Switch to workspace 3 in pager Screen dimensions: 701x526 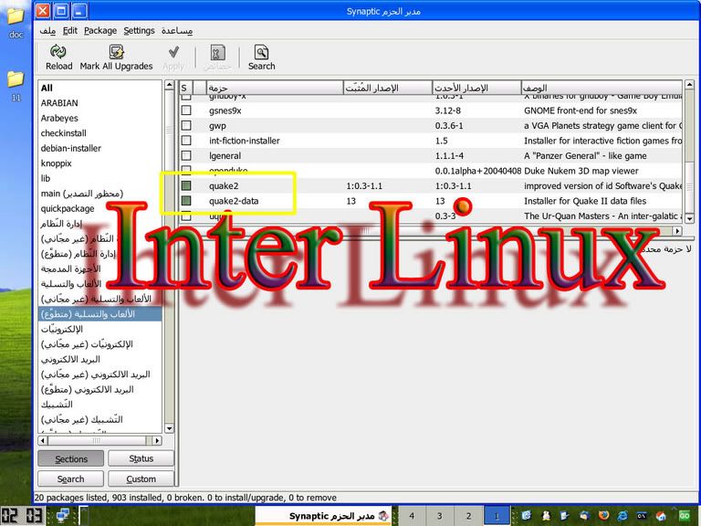pyautogui.click(x=440, y=516)
